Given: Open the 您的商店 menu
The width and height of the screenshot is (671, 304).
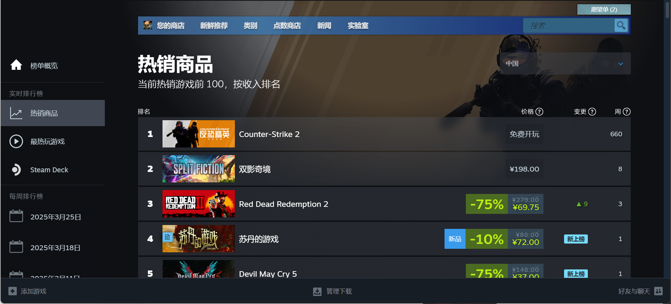Looking at the screenshot, I should pos(171,26).
